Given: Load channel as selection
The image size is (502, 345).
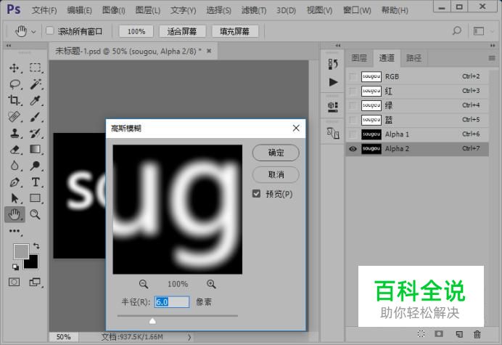Looking at the screenshot, I should tap(421, 334).
